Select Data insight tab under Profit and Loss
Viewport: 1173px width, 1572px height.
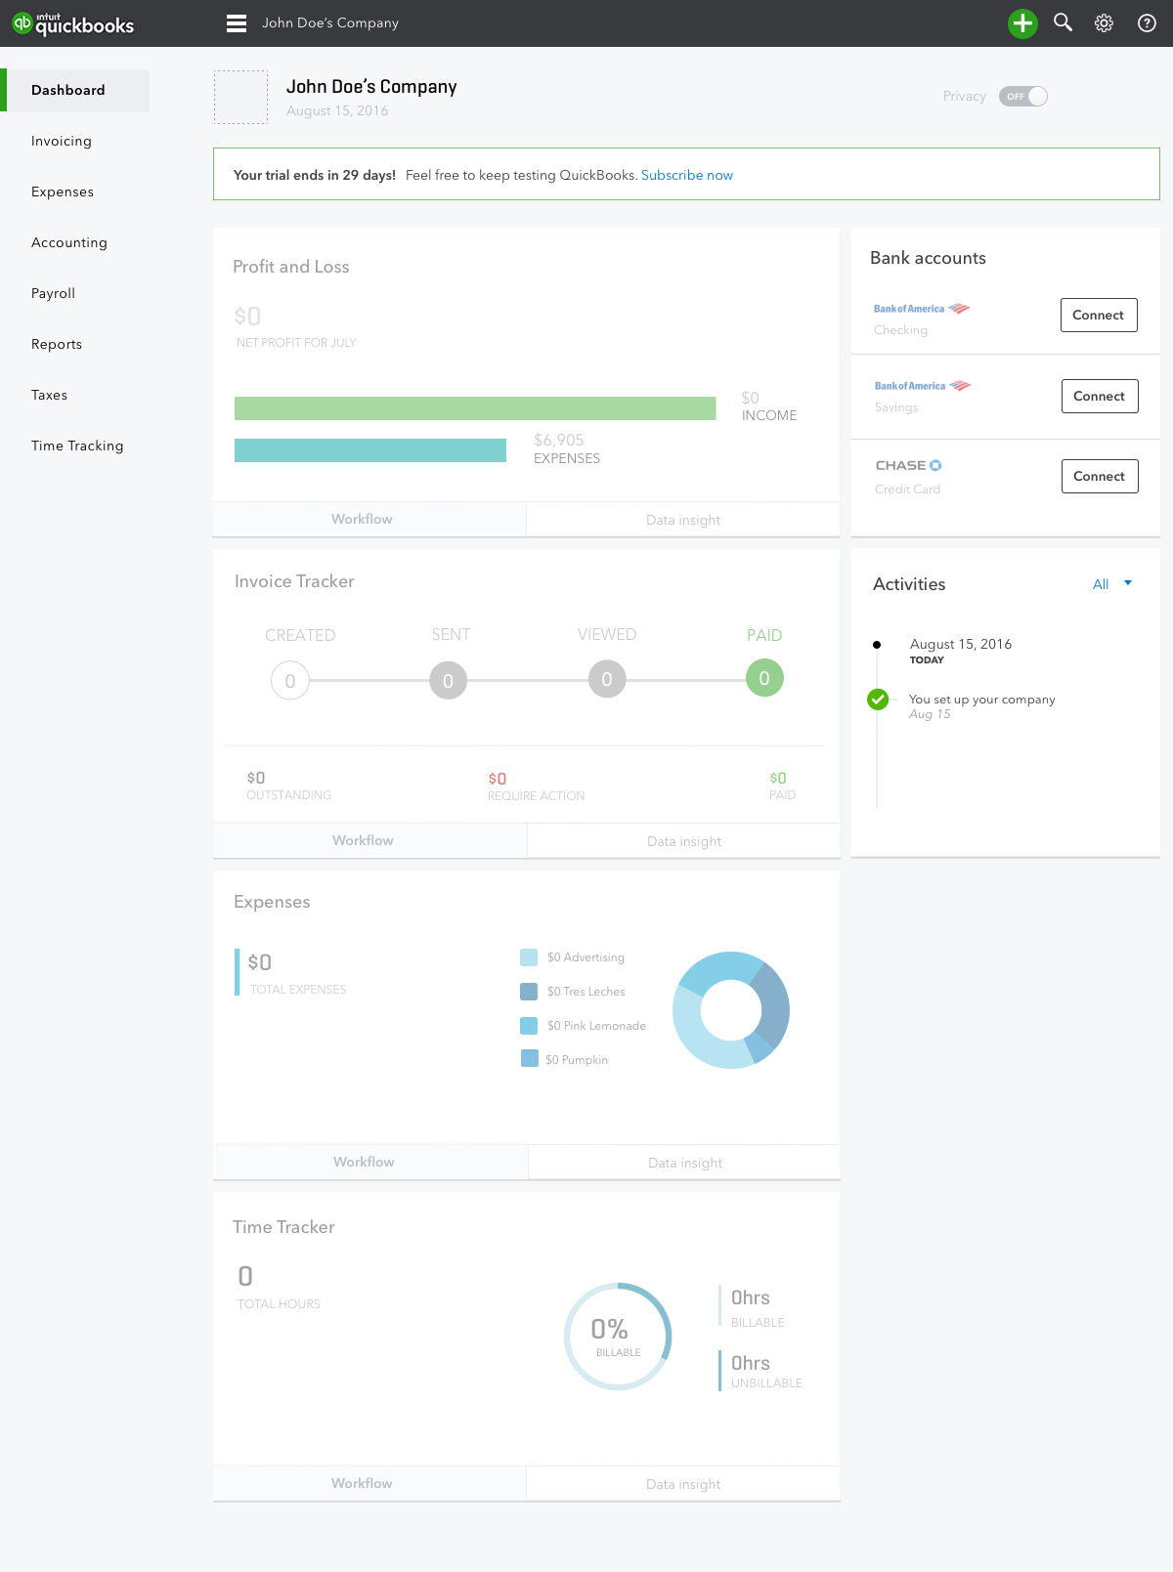point(683,520)
